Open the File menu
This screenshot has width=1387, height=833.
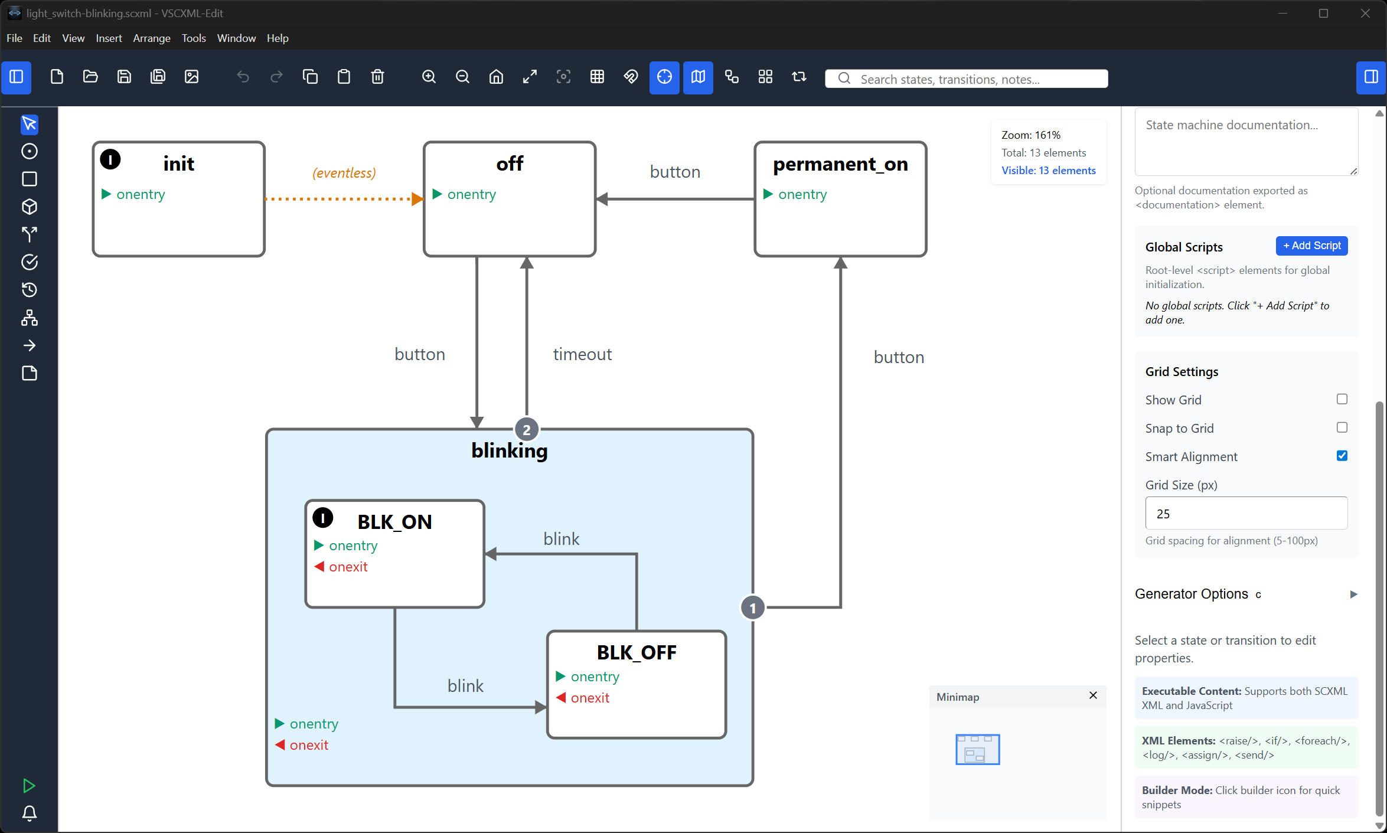pyautogui.click(x=14, y=38)
